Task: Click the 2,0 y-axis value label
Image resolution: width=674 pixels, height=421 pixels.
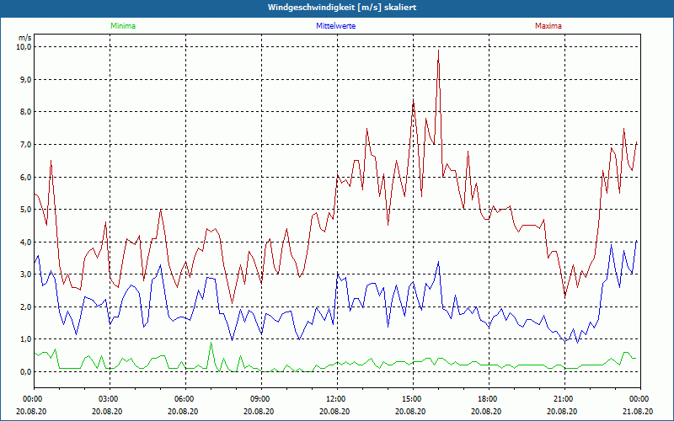Action: [x=24, y=307]
